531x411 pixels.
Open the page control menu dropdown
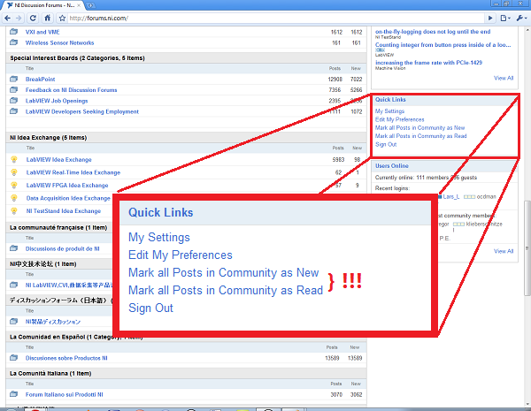(x=505, y=18)
